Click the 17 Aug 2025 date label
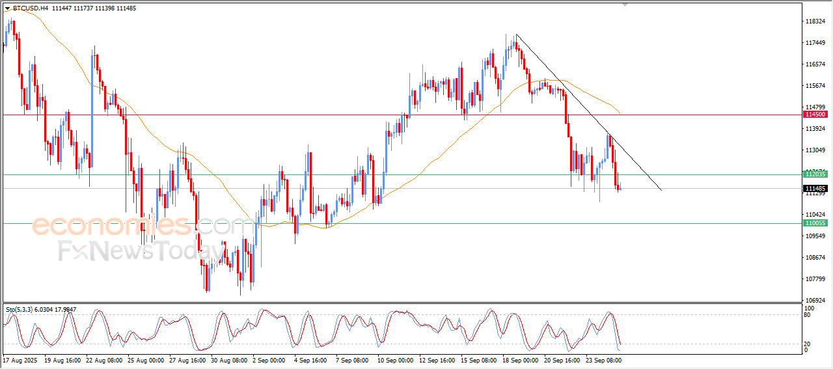This screenshot has height=369, width=833. pos(21,359)
